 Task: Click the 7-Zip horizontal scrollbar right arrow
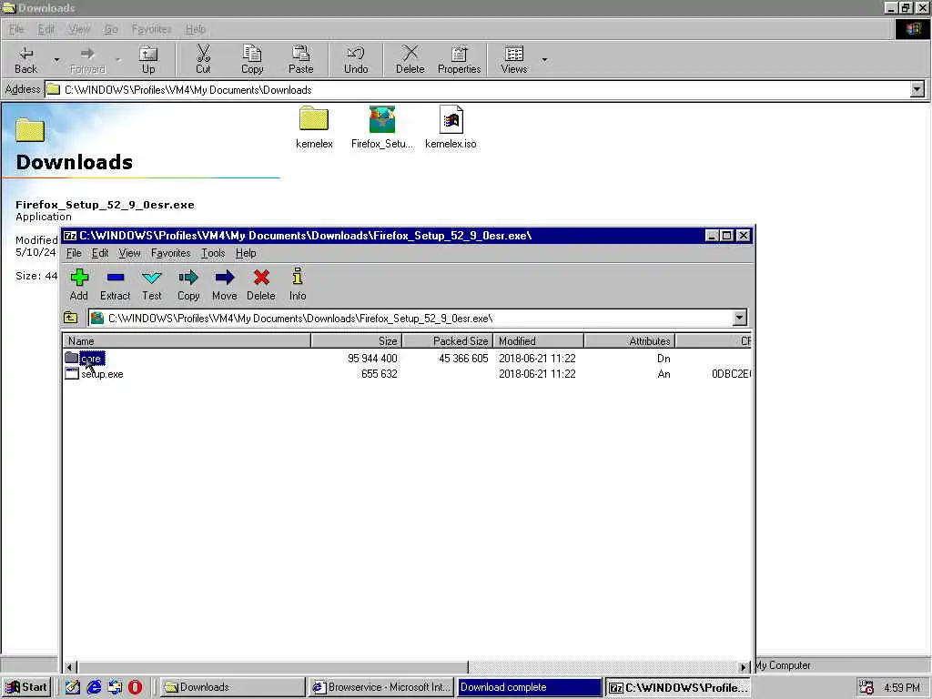(743, 667)
